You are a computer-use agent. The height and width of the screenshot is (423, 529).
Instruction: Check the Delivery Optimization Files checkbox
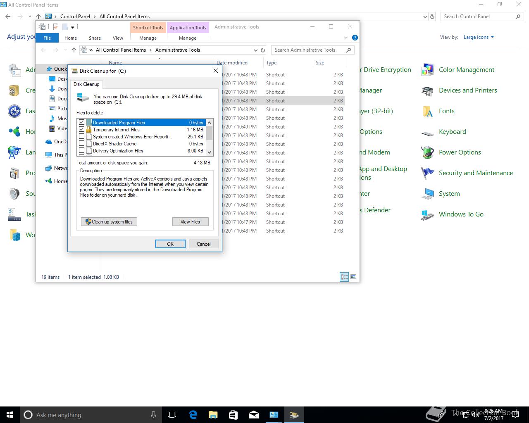pyautogui.click(x=81, y=150)
